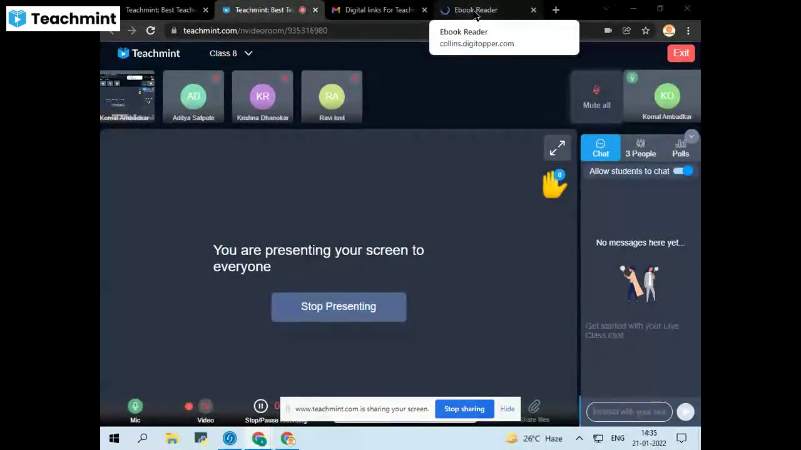801x450 pixels.
Task: Exit the live class
Action: [681, 53]
